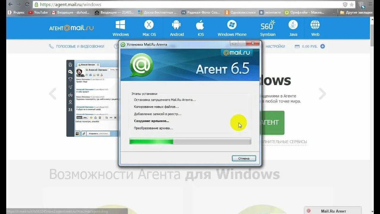The width and height of the screenshot is (380, 214).
Task: Go to previous slide with left arrow
Action: point(53,94)
